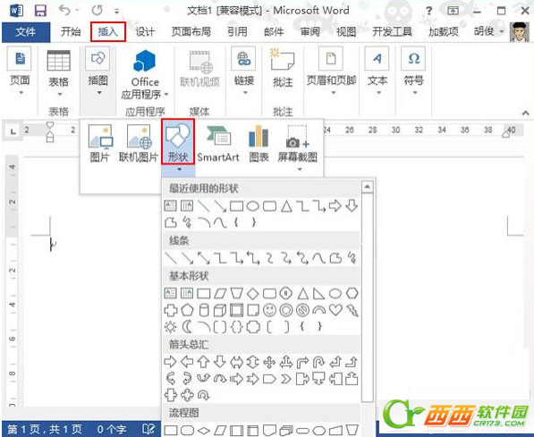The image size is (534, 437).
Task: Select the vertical text box in recent shapes
Action: pyautogui.click(x=187, y=206)
